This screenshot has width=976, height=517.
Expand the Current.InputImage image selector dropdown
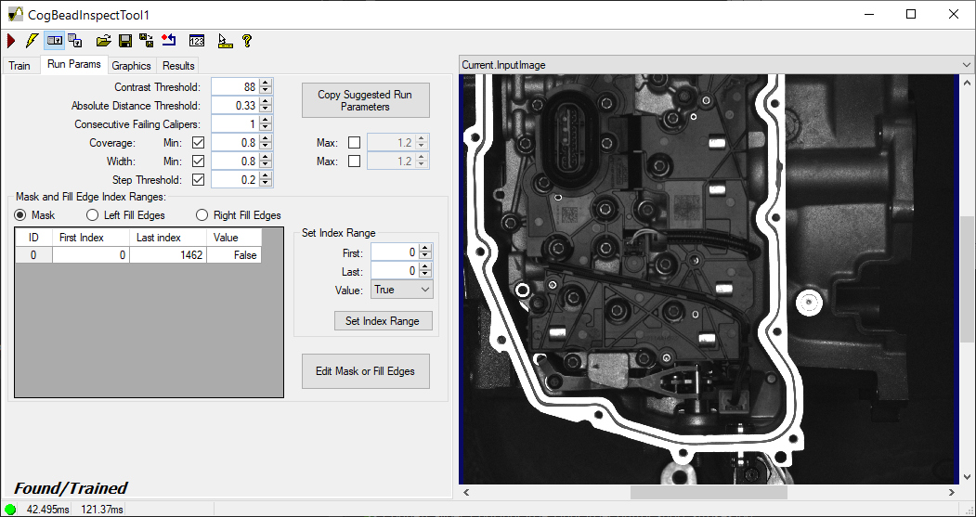coord(966,65)
